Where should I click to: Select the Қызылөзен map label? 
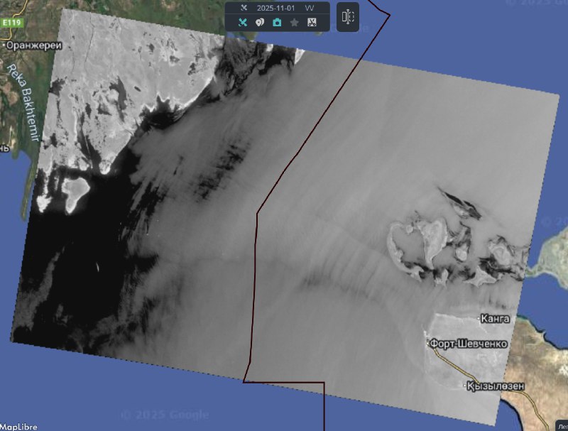[496, 386]
